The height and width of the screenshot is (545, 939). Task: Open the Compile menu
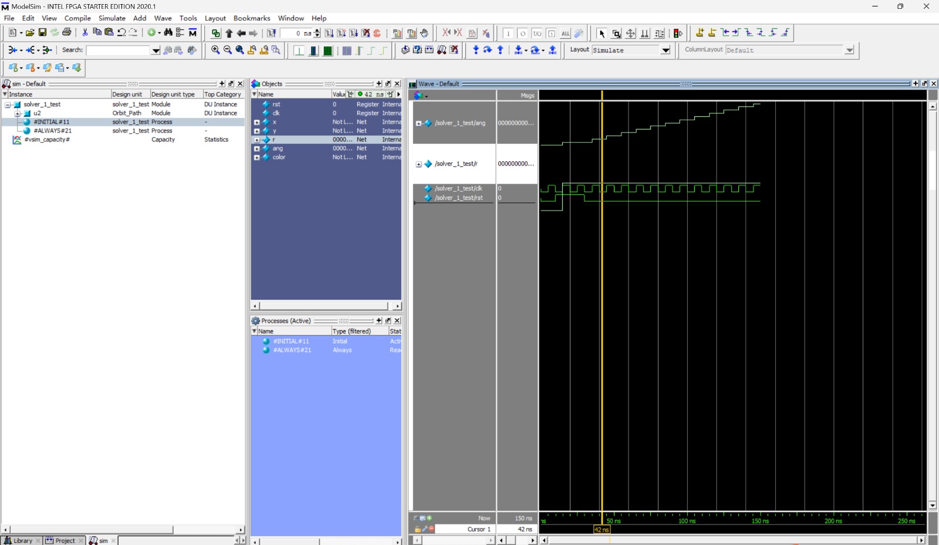77,18
